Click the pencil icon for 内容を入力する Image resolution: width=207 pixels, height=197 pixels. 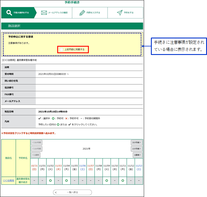point(82,13)
